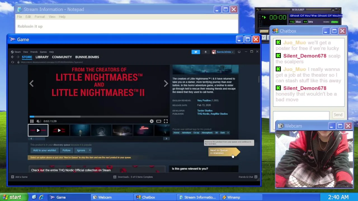The width and height of the screenshot is (358, 201).
Task: Toggle theater mode on the video player
Action: coord(159,121)
